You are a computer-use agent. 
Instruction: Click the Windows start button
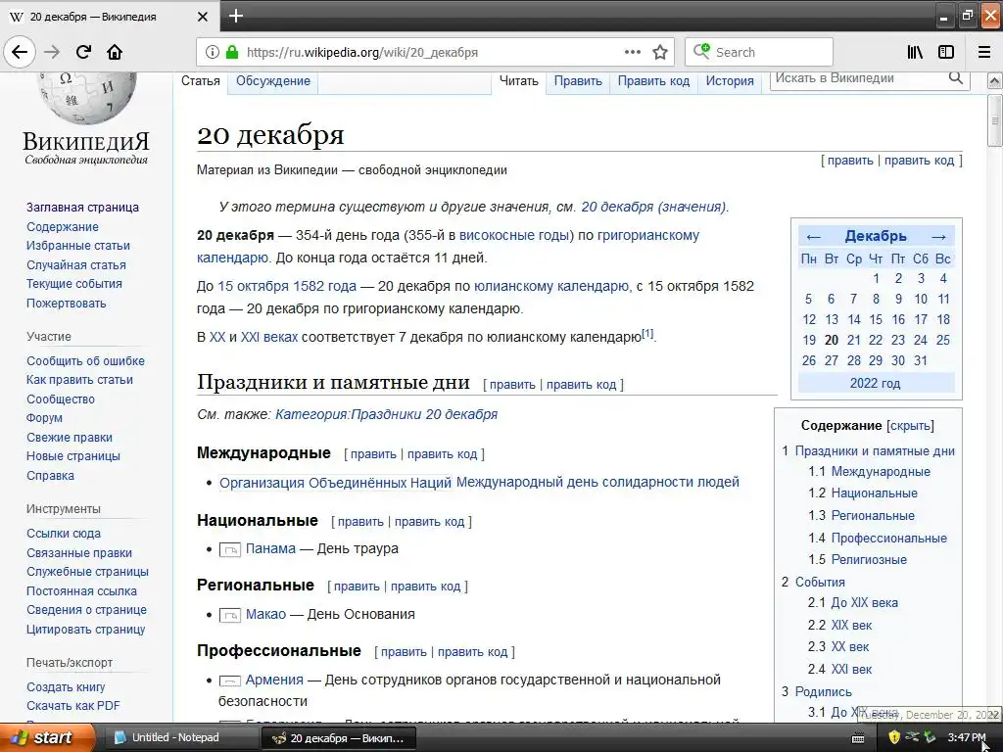(x=47, y=737)
